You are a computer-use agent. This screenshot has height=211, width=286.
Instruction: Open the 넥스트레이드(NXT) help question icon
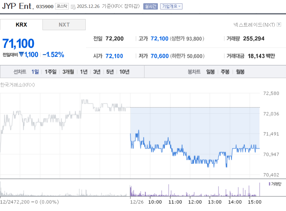tap(279, 24)
